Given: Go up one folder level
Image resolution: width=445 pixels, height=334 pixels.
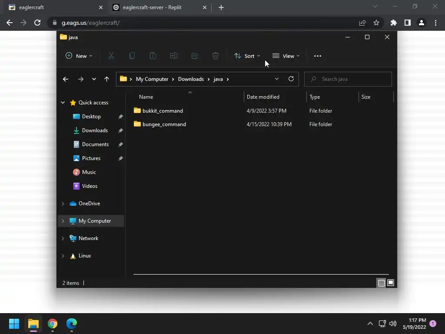Looking at the screenshot, I should (x=106, y=79).
